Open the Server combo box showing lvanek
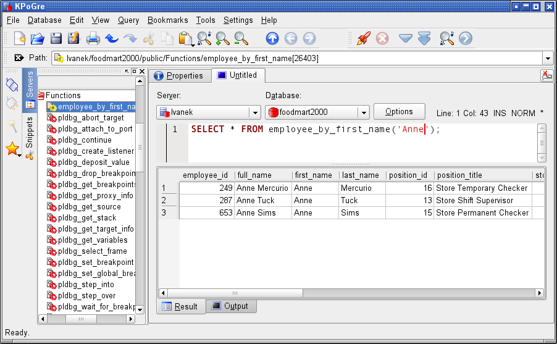The width and height of the screenshot is (557, 344). 208,112
